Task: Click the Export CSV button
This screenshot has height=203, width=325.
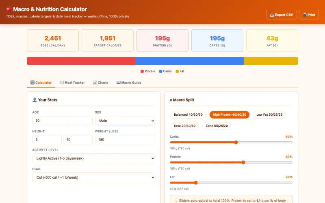Action: pyautogui.click(x=282, y=15)
